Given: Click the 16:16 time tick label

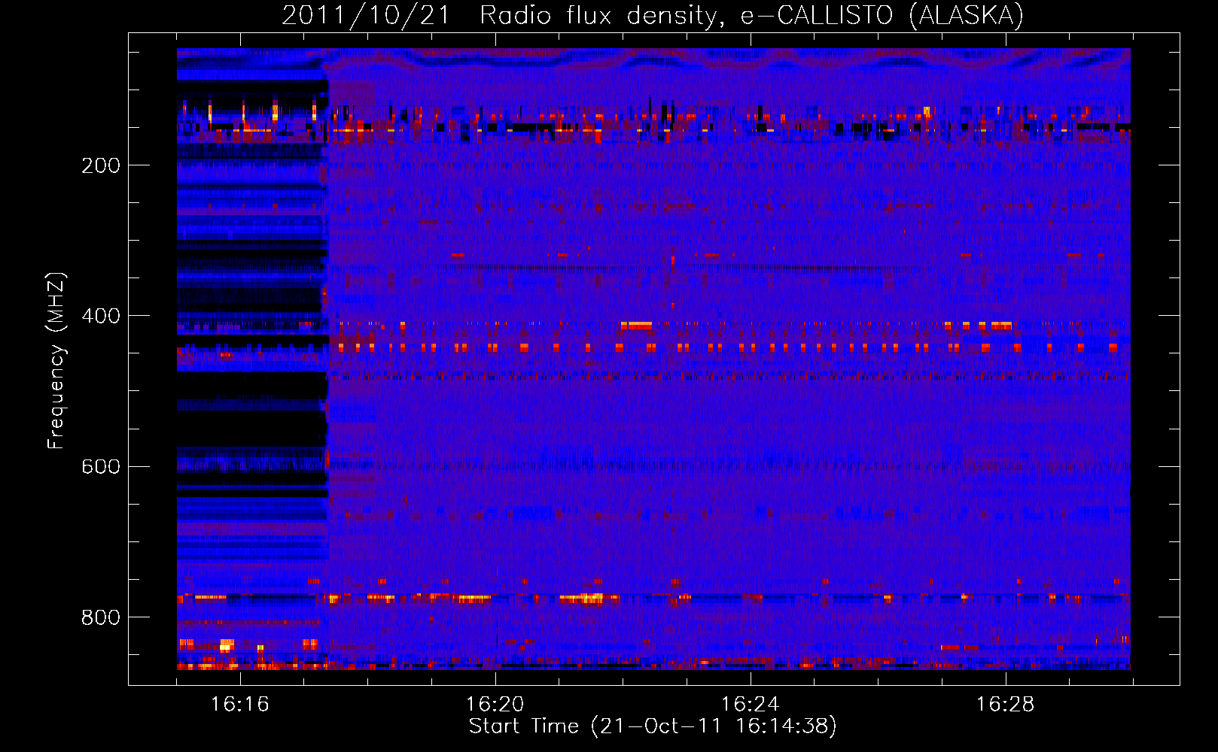Looking at the screenshot, I should click(x=239, y=704).
